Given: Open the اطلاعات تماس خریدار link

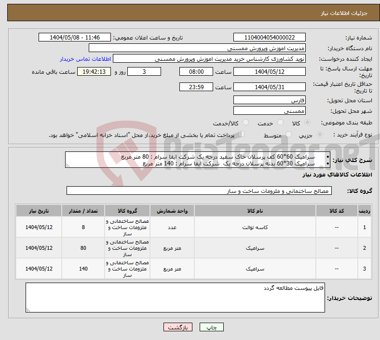Looking at the screenshot, I should 85,59.
